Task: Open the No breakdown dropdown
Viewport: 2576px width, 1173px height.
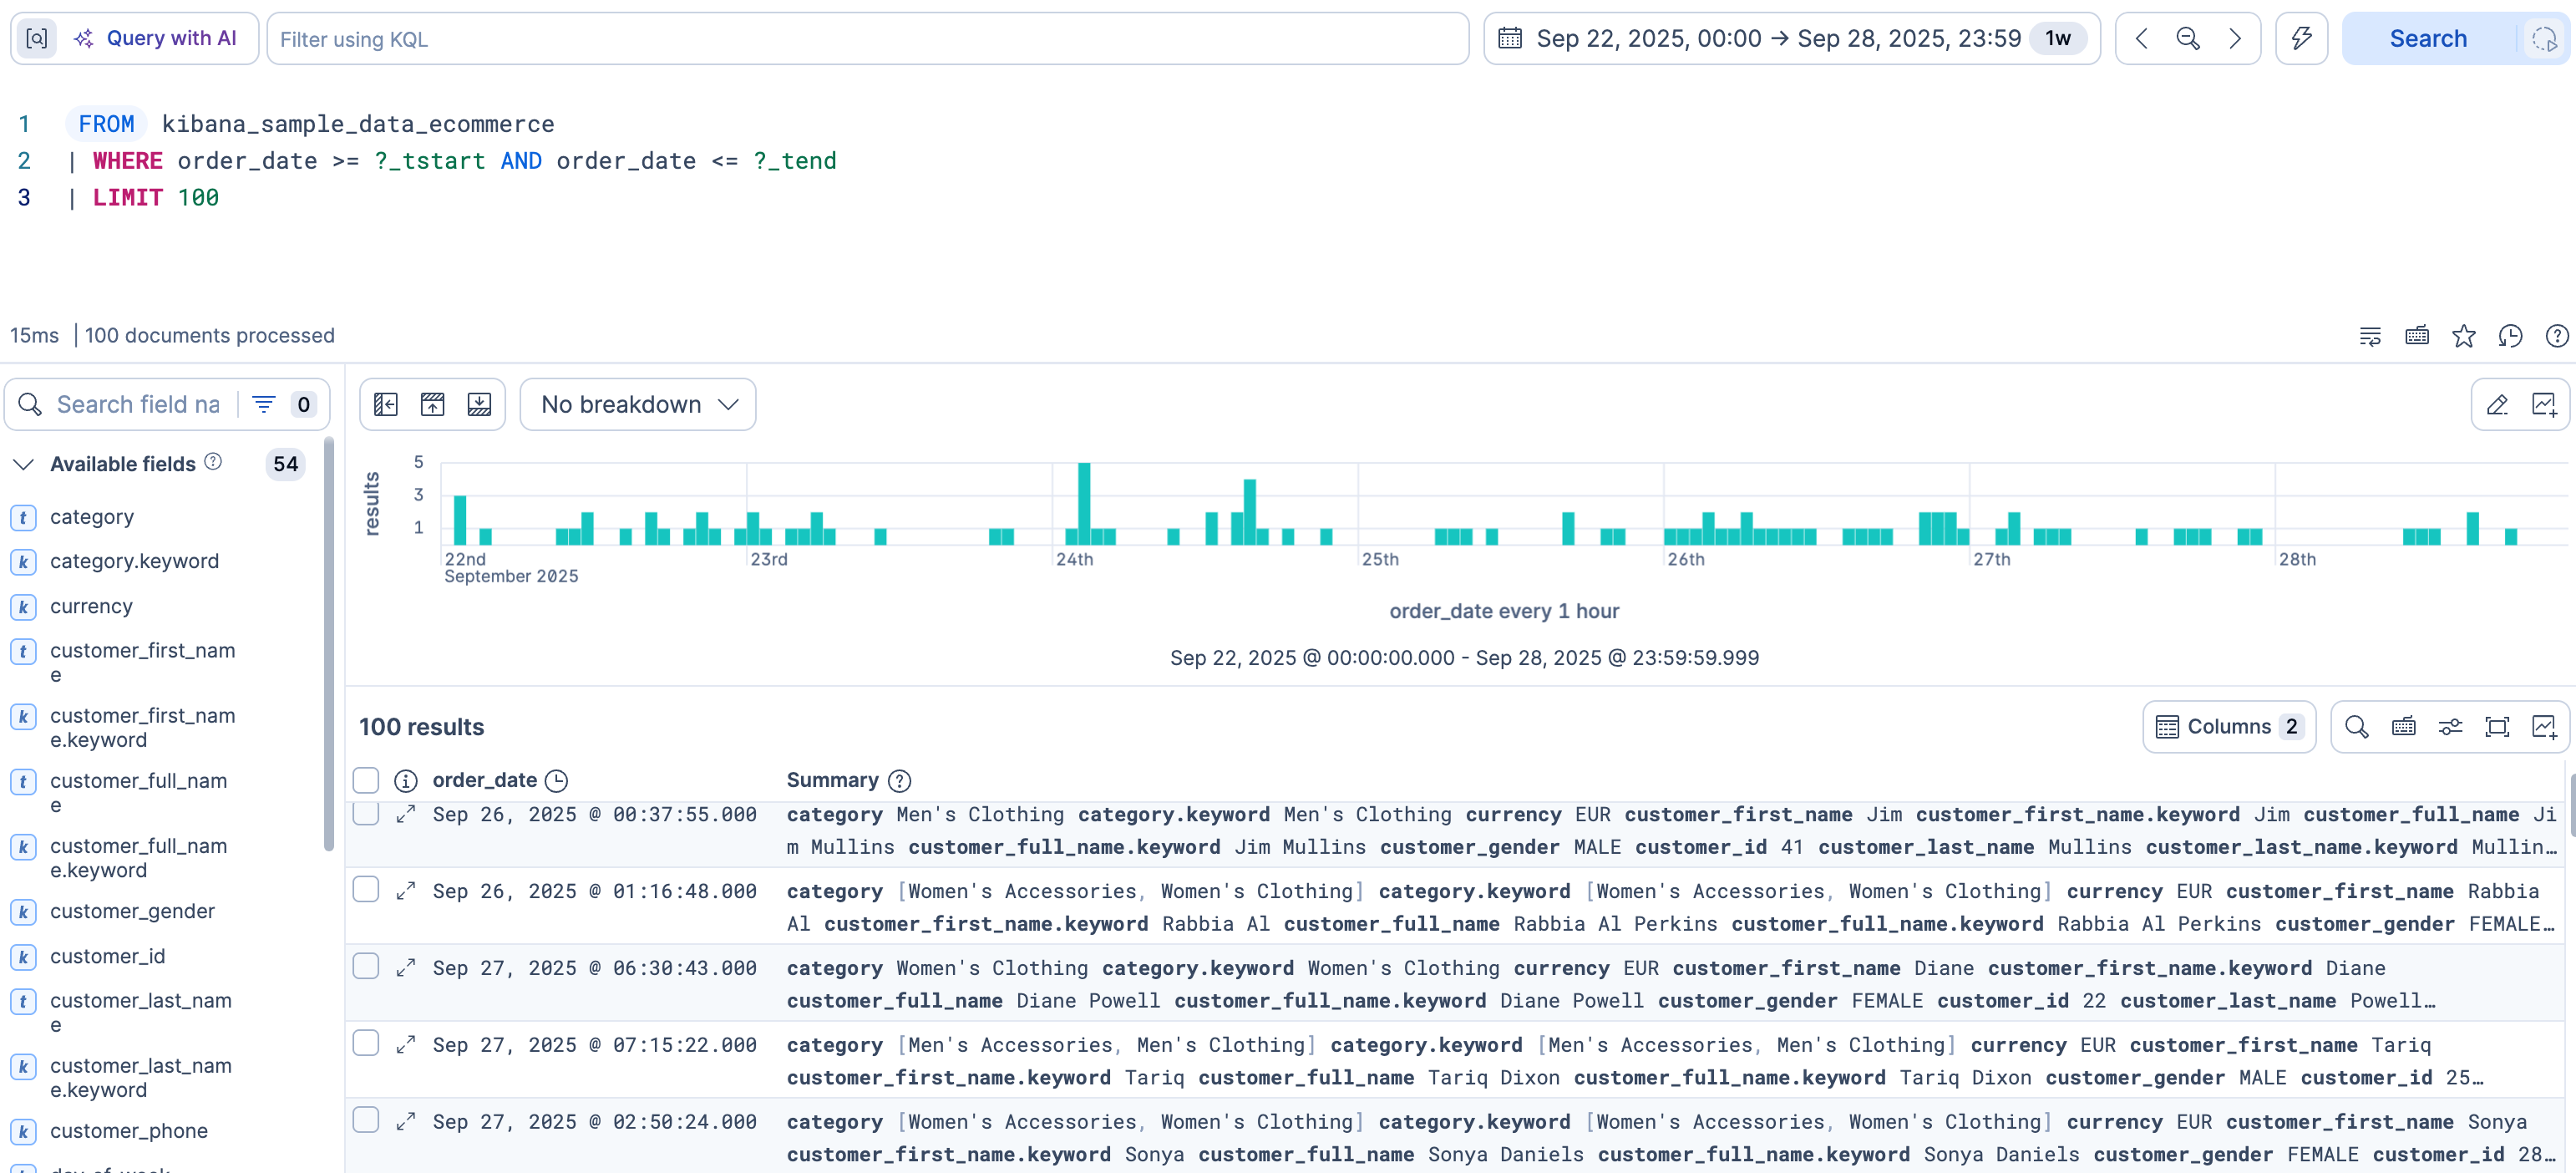Action: [638, 404]
